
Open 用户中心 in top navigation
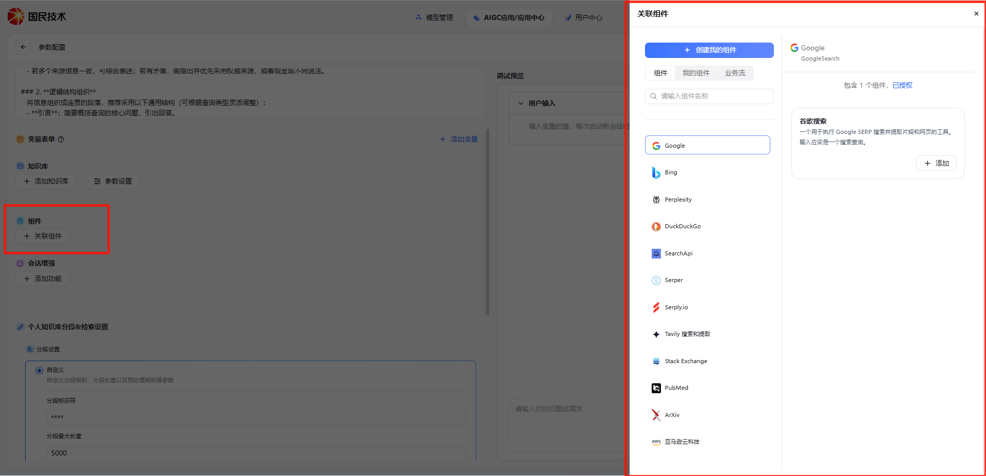(583, 17)
